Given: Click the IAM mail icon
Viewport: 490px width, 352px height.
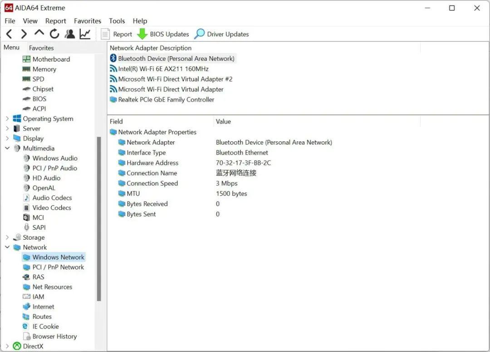Looking at the screenshot, I should coord(27,296).
